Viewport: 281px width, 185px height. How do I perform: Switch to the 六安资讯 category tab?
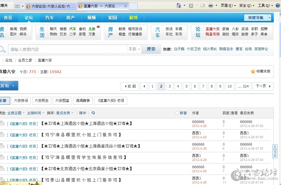[21, 101]
